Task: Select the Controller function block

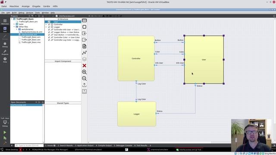Action: click(136, 59)
